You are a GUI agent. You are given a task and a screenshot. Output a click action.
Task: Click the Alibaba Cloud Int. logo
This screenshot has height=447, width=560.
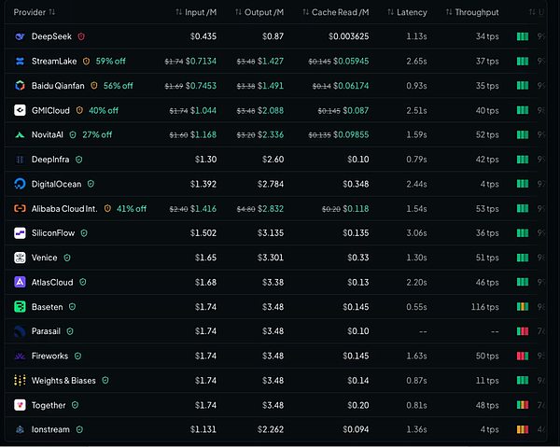[20, 208]
